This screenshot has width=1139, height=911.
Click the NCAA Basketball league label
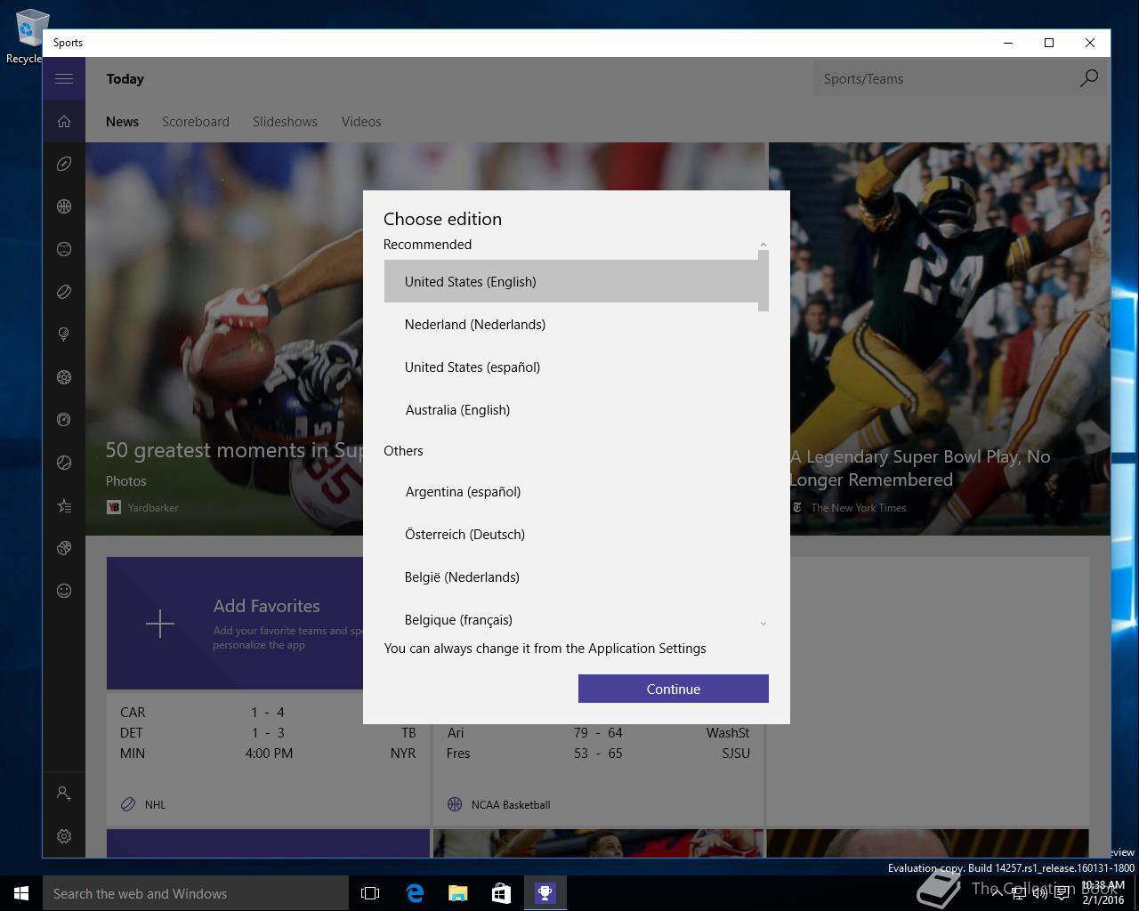(511, 804)
